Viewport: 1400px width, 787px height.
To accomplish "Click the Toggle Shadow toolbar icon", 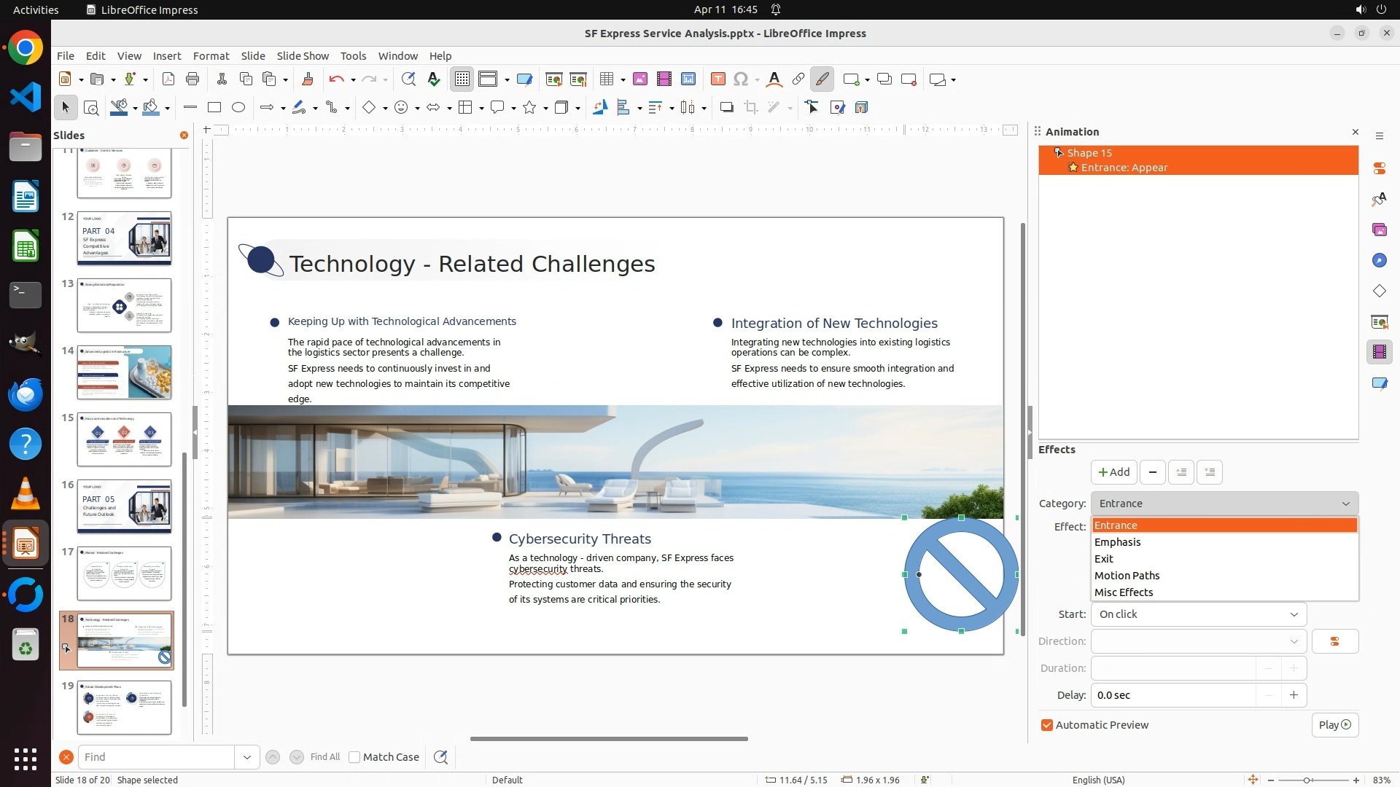I will [x=726, y=108].
